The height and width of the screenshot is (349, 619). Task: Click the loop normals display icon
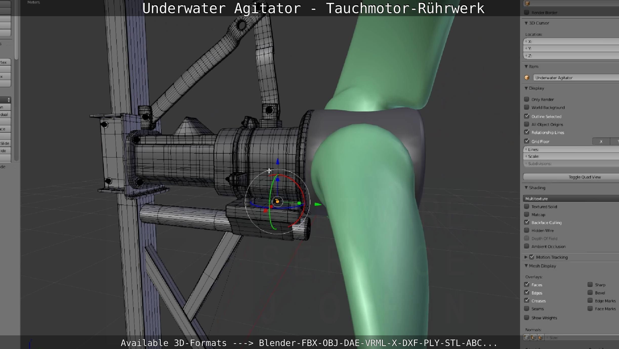tap(533, 338)
